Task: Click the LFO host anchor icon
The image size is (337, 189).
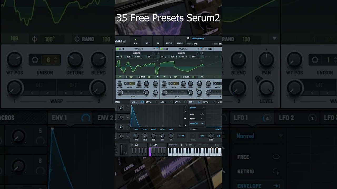Action: pos(193,136)
